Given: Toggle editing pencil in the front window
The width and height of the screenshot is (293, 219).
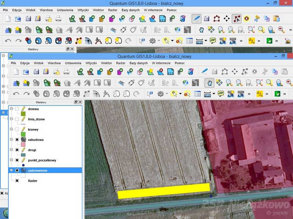Looking at the screenshot, I should [204, 71].
